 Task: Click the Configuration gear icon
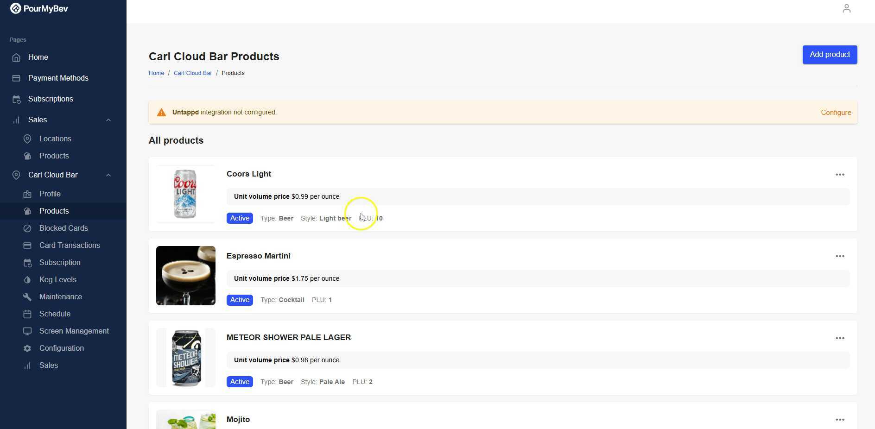tap(27, 348)
